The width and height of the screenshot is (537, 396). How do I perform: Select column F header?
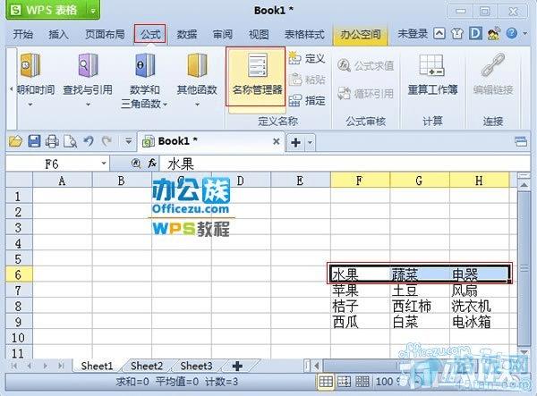[x=360, y=181]
